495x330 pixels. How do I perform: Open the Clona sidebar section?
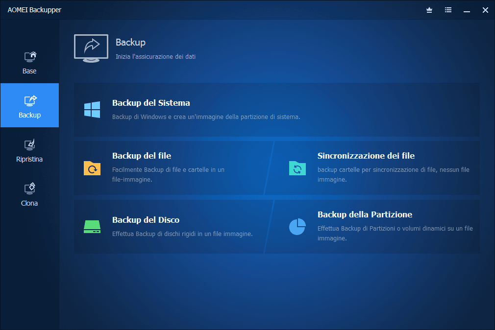tap(29, 194)
